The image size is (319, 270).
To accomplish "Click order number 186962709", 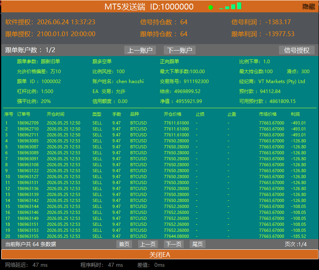I will tap(28, 123).
